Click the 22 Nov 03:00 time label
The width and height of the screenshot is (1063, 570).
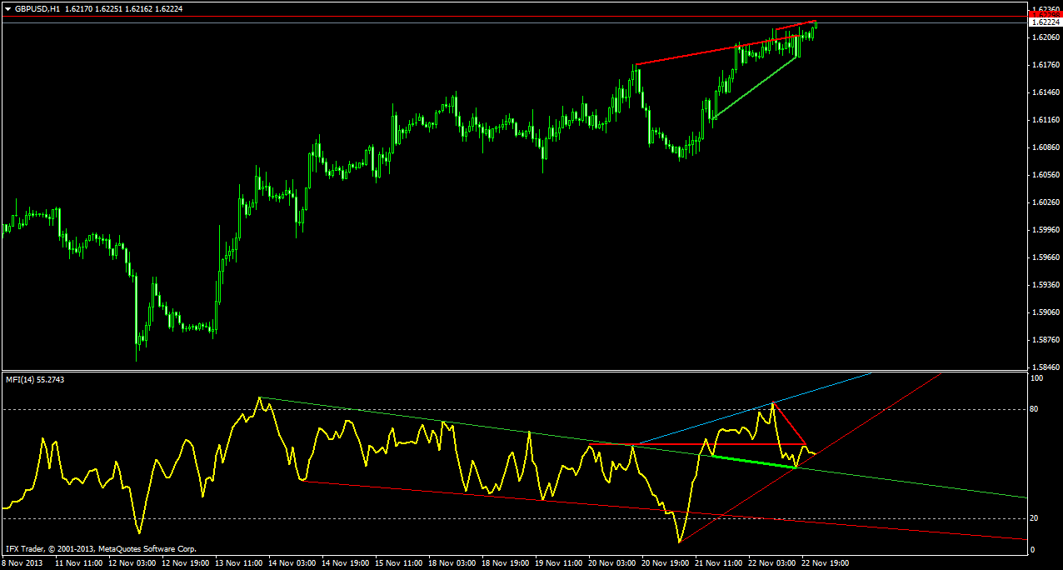click(x=772, y=563)
